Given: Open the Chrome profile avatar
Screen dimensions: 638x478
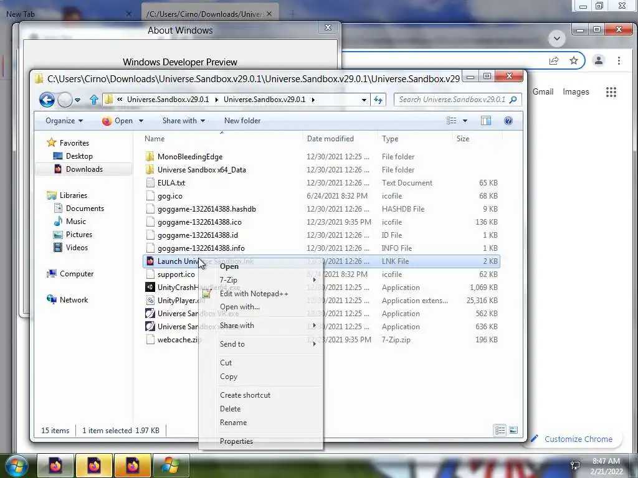Looking at the screenshot, I should coord(599,60).
